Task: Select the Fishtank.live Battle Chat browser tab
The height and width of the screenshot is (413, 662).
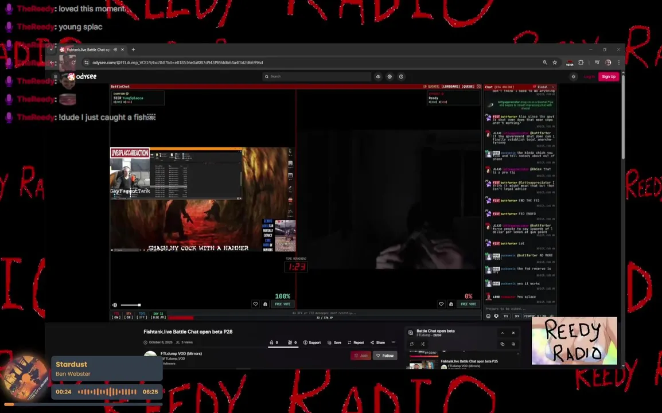Action: tap(92, 49)
